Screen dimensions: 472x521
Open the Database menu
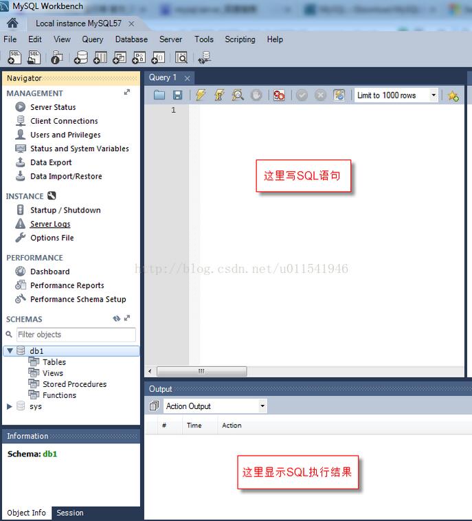(x=131, y=39)
